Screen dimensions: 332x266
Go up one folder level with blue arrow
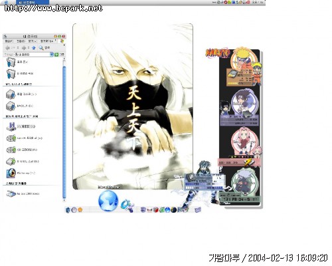point(34,48)
